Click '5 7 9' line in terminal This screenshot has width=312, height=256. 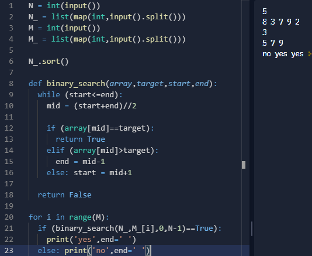pyautogui.click(x=273, y=43)
